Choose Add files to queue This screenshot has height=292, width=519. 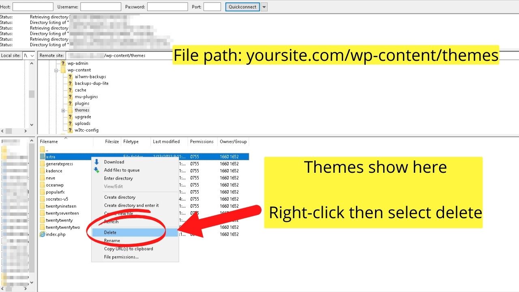tap(135, 170)
